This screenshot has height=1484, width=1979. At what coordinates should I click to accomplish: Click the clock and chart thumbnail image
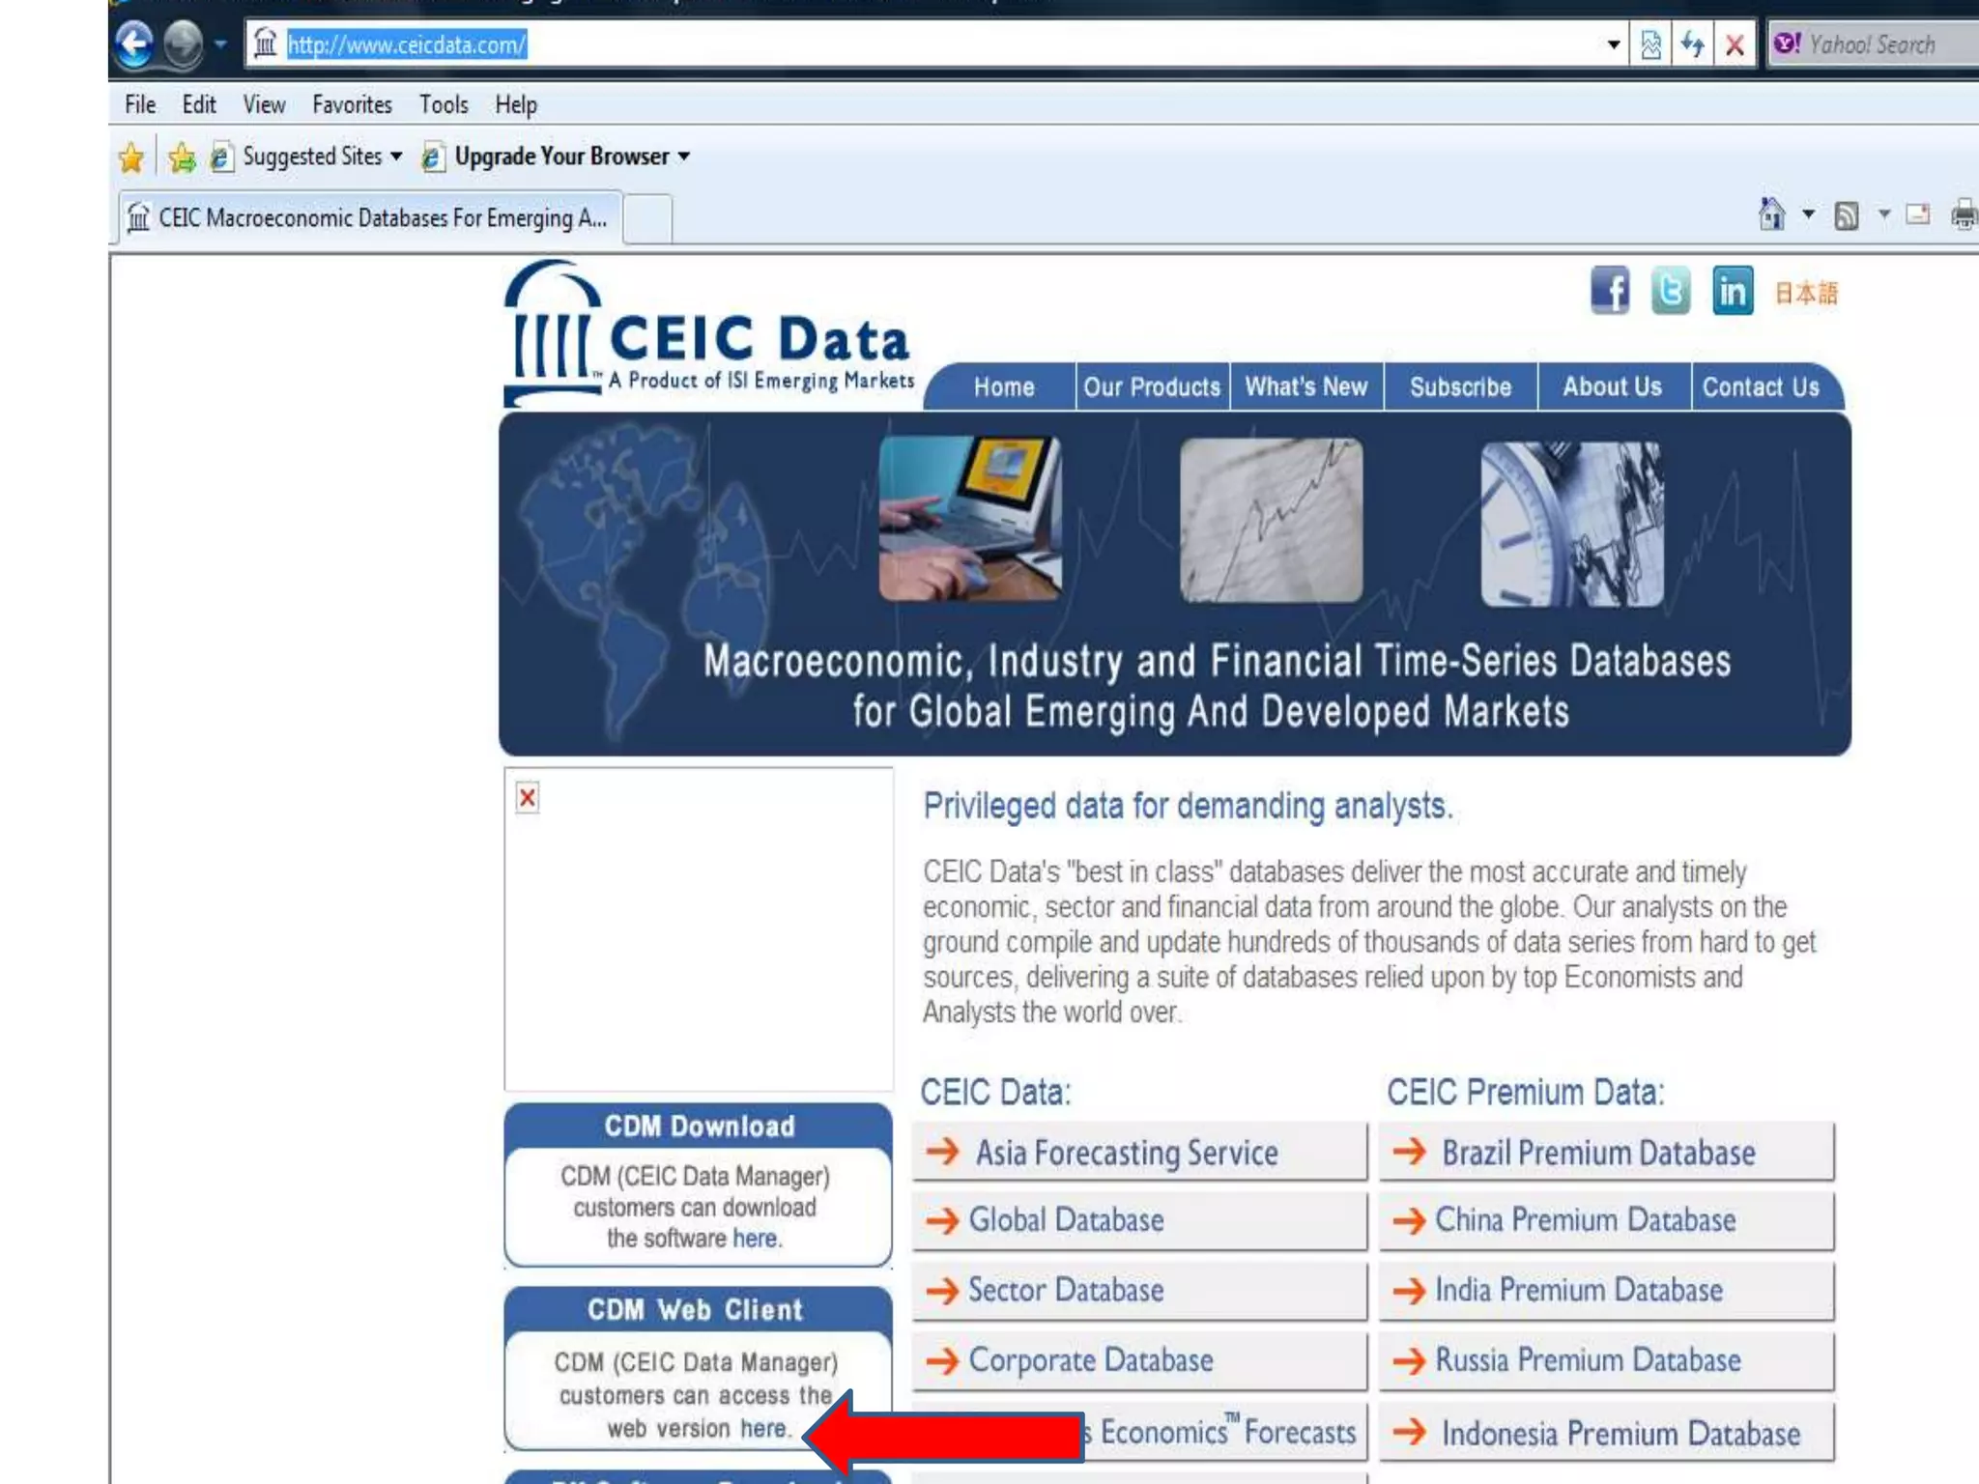[1572, 523]
